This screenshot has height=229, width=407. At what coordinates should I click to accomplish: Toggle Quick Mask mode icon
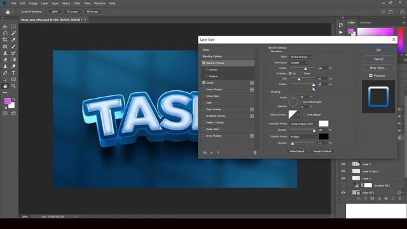(5, 113)
